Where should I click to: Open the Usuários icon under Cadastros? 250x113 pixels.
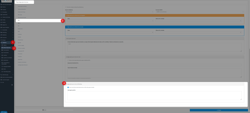2,55
